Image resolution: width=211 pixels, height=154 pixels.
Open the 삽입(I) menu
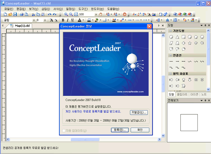[x=46, y=9]
